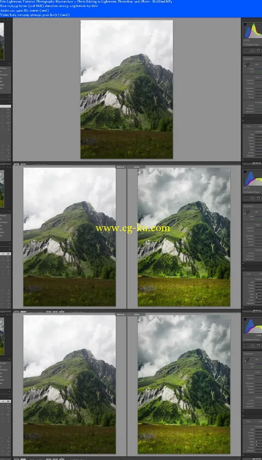Viewport: 262px width, 460px height.
Task: Toggle Original Photo checkbox in bottom frame
Action: tap(245, 339)
